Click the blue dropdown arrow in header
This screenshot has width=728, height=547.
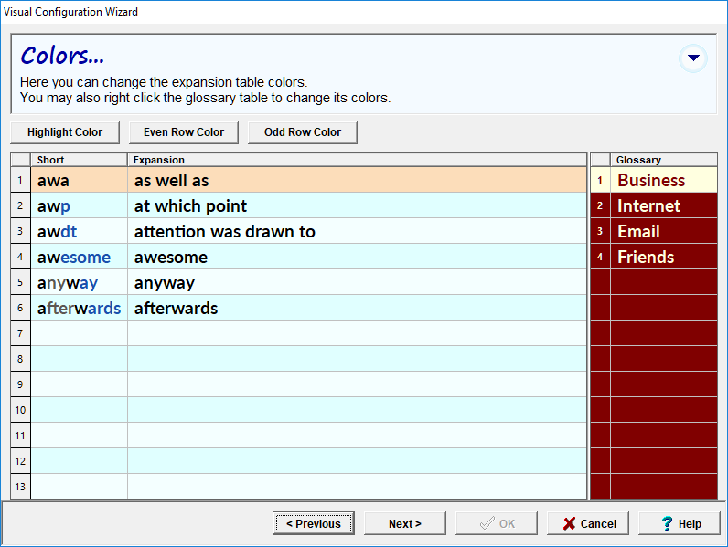(693, 58)
